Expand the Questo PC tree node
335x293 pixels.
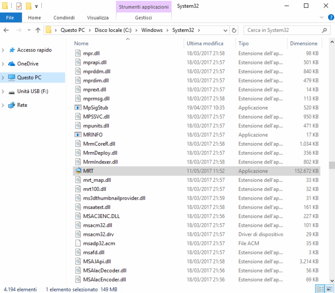pos(3,78)
